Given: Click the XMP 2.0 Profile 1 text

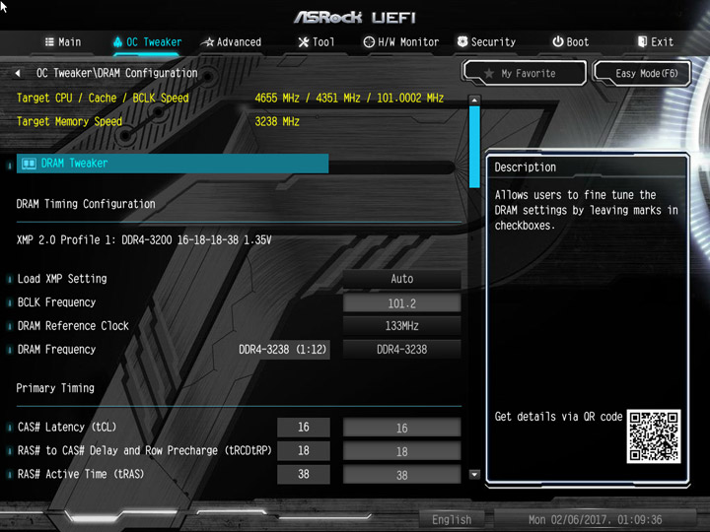Looking at the screenshot, I should coord(144,239).
